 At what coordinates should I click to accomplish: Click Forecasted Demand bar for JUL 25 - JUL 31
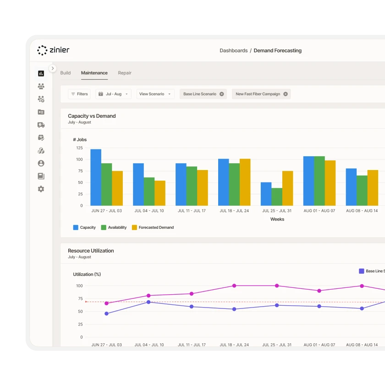tap(287, 188)
